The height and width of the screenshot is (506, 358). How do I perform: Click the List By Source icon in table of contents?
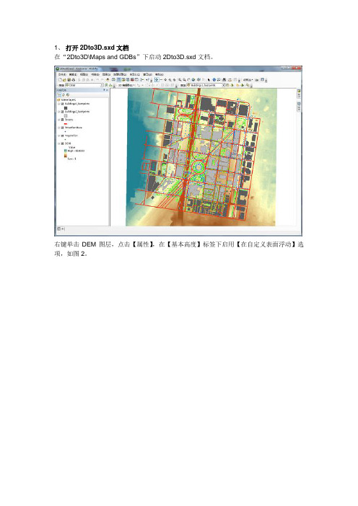tap(64, 95)
